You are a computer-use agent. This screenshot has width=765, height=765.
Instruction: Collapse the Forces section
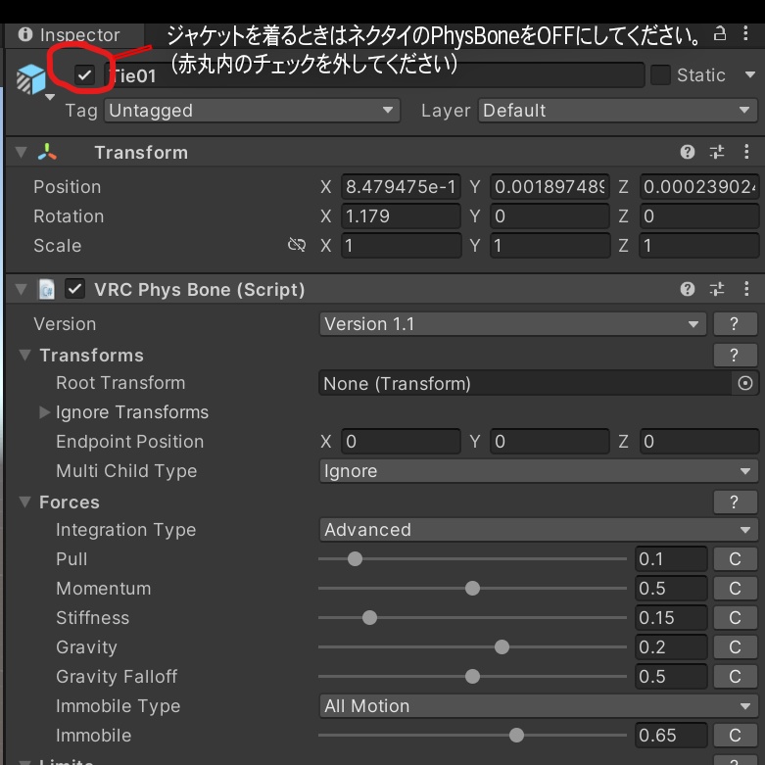pyautogui.click(x=24, y=502)
